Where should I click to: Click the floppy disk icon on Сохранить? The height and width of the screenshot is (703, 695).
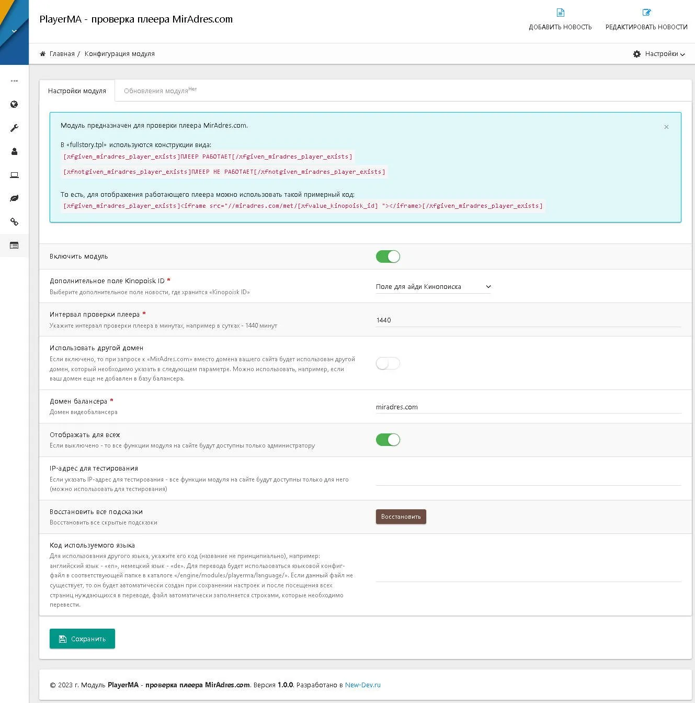(x=63, y=639)
